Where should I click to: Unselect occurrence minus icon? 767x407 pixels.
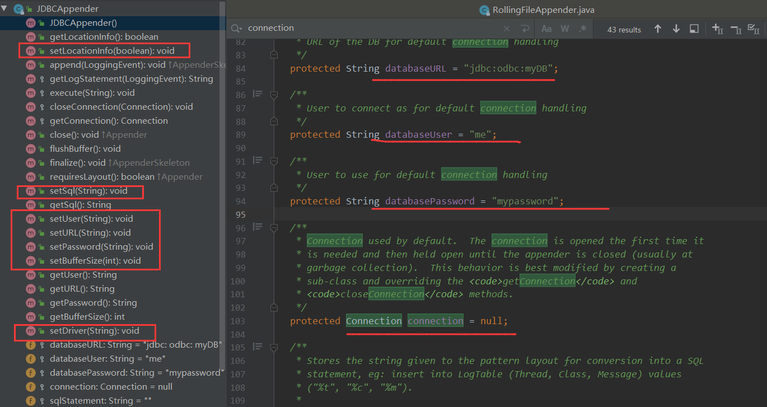pos(736,29)
